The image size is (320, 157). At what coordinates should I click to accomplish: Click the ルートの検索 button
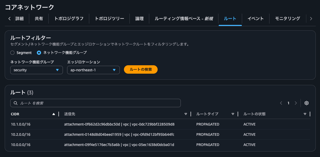tap(141, 69)
